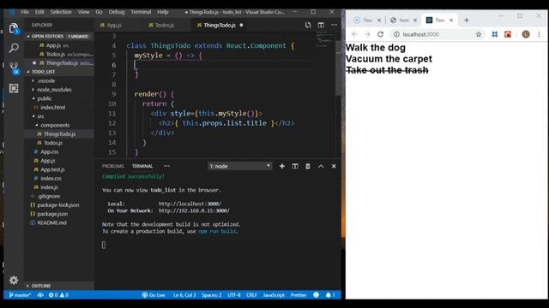549x308 pixels.
Task: Open the network URL 192.168.0.15:3000 in terminal
Action: click(194, 210)
